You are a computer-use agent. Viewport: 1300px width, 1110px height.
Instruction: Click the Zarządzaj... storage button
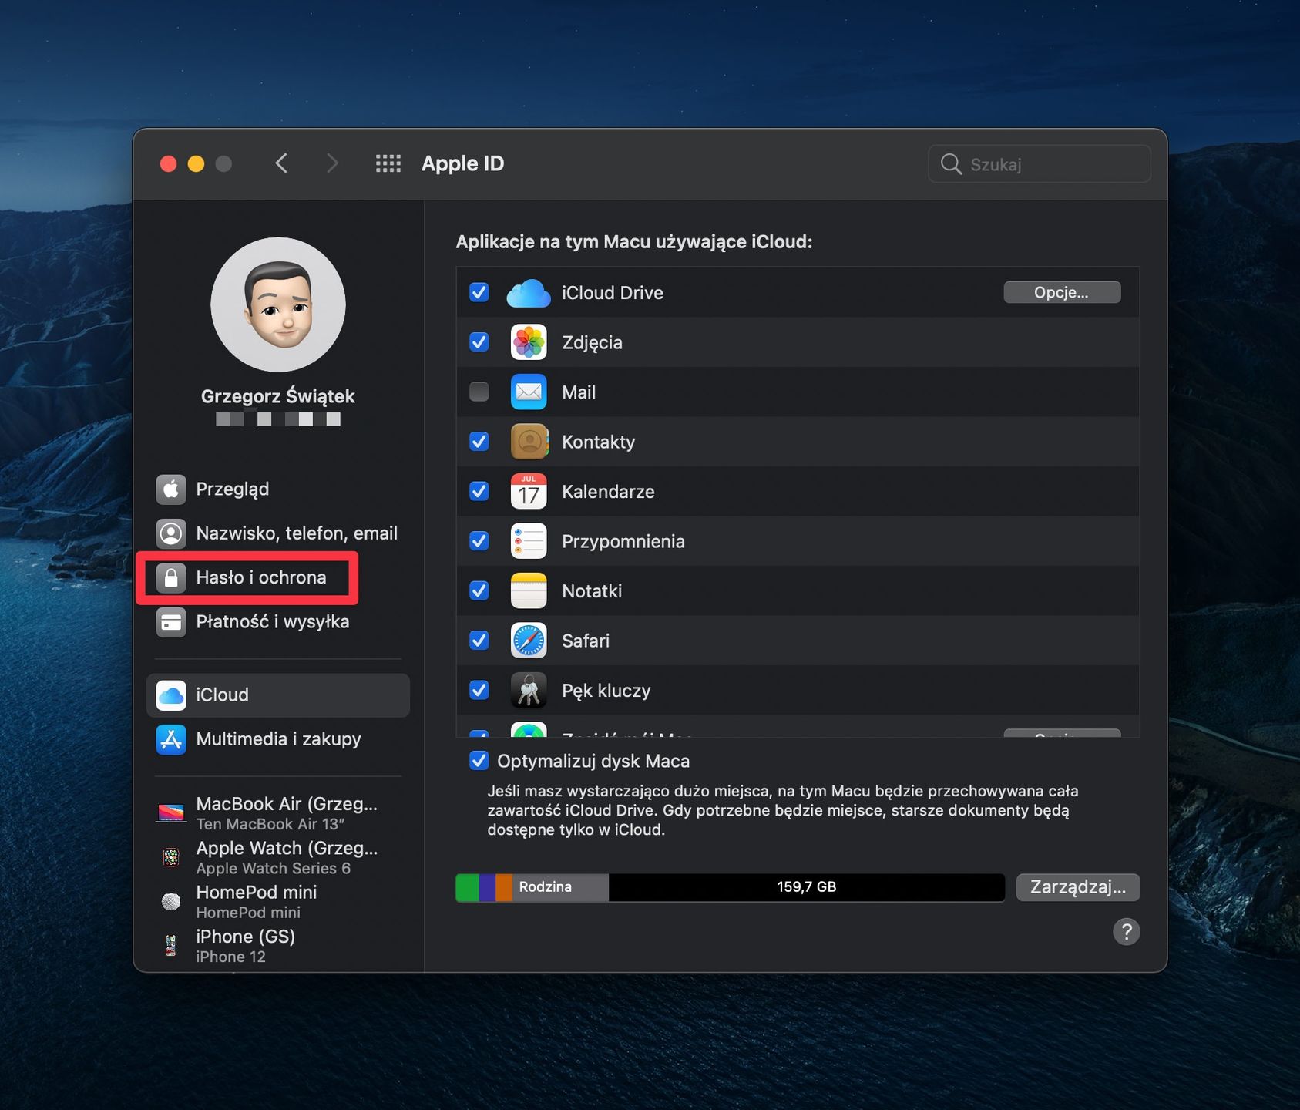[x=1078, y=887]
